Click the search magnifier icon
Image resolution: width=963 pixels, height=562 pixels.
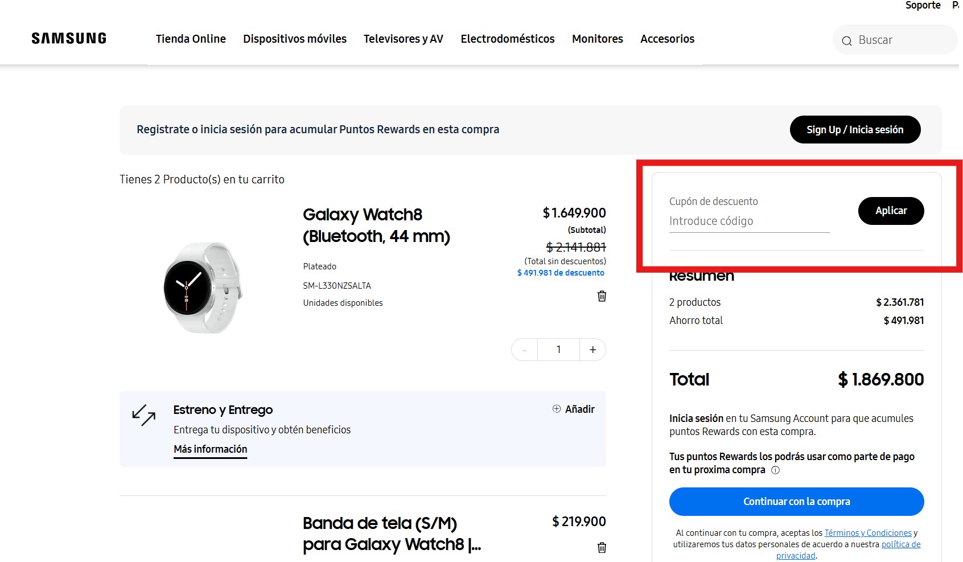click(847, 40)
